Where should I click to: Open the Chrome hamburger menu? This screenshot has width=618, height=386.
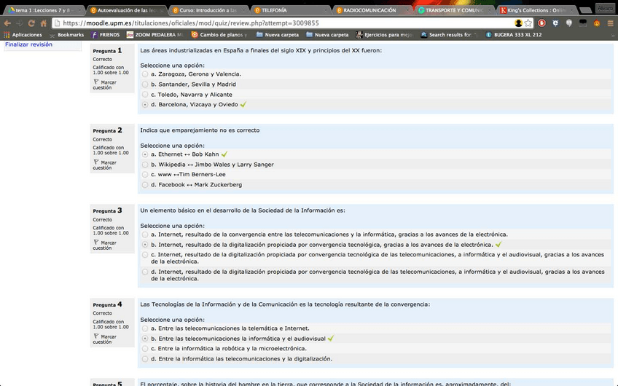click(x=611, y=23)
